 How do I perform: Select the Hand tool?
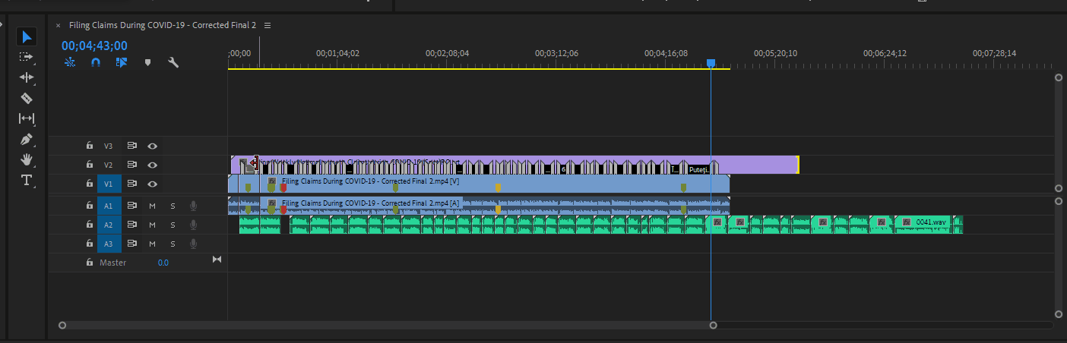click(27, 159)
